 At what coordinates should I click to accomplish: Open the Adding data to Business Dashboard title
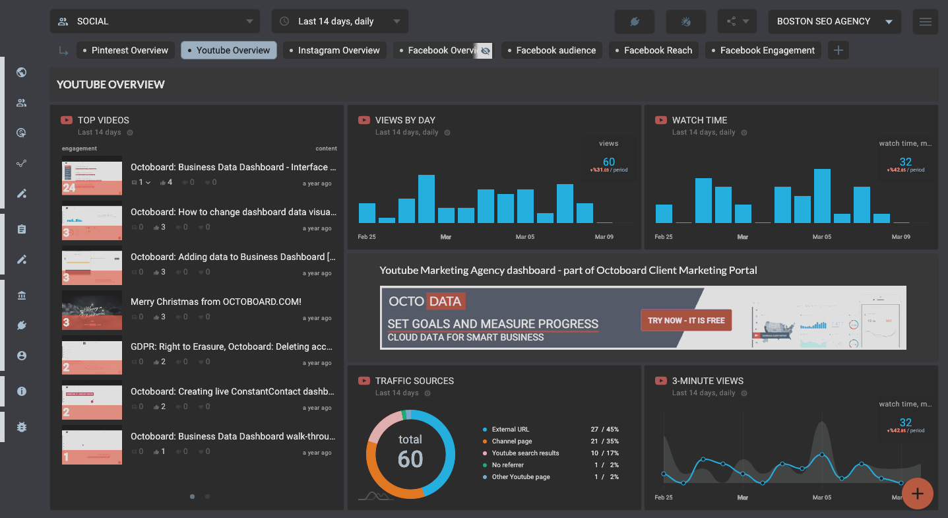pos(233,257)
